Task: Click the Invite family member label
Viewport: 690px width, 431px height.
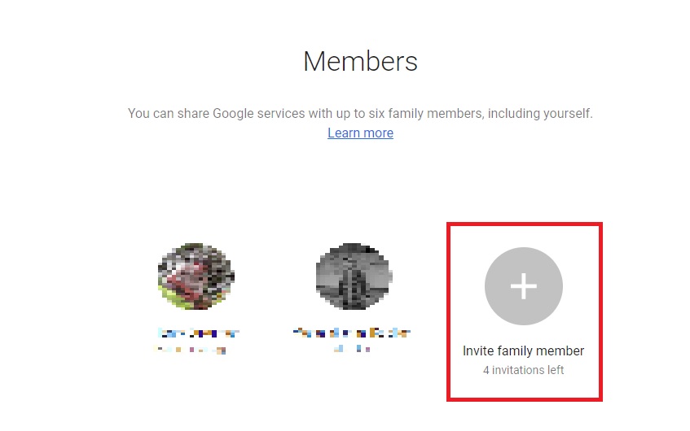Action: (523, 350)
